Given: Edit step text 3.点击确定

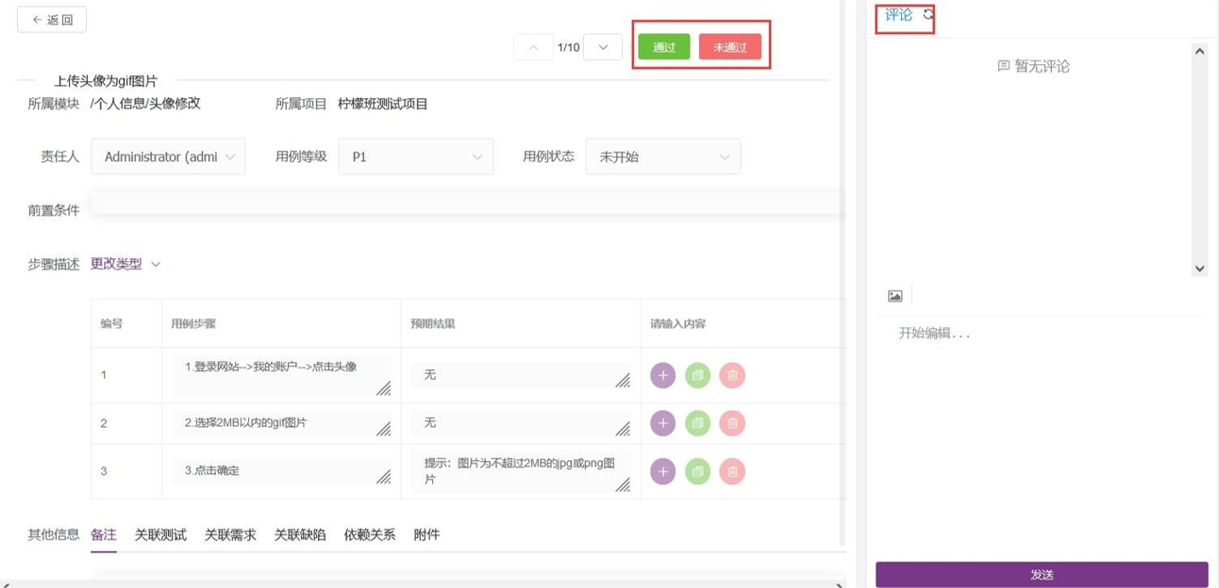Looking at the screenshot, I should [282, 470].
